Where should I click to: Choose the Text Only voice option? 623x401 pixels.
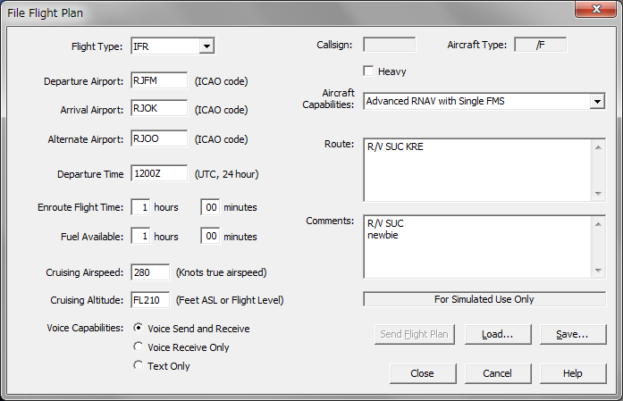(138, 365)
